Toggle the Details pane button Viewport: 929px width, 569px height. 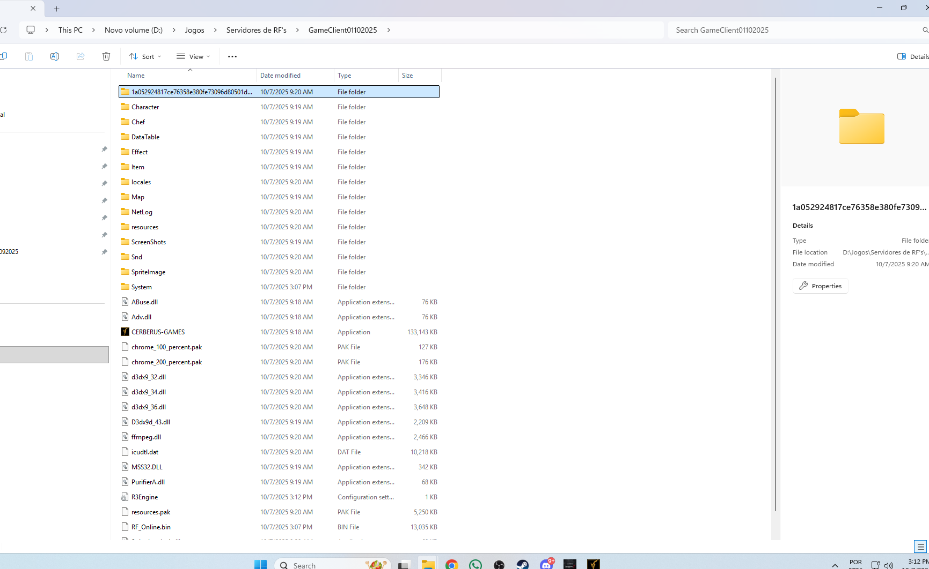click(912, 56)
